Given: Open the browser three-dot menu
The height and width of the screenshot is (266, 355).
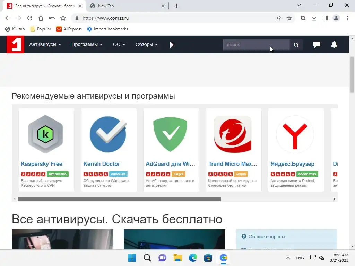Looking at the screenshot, I should [347, 18].
